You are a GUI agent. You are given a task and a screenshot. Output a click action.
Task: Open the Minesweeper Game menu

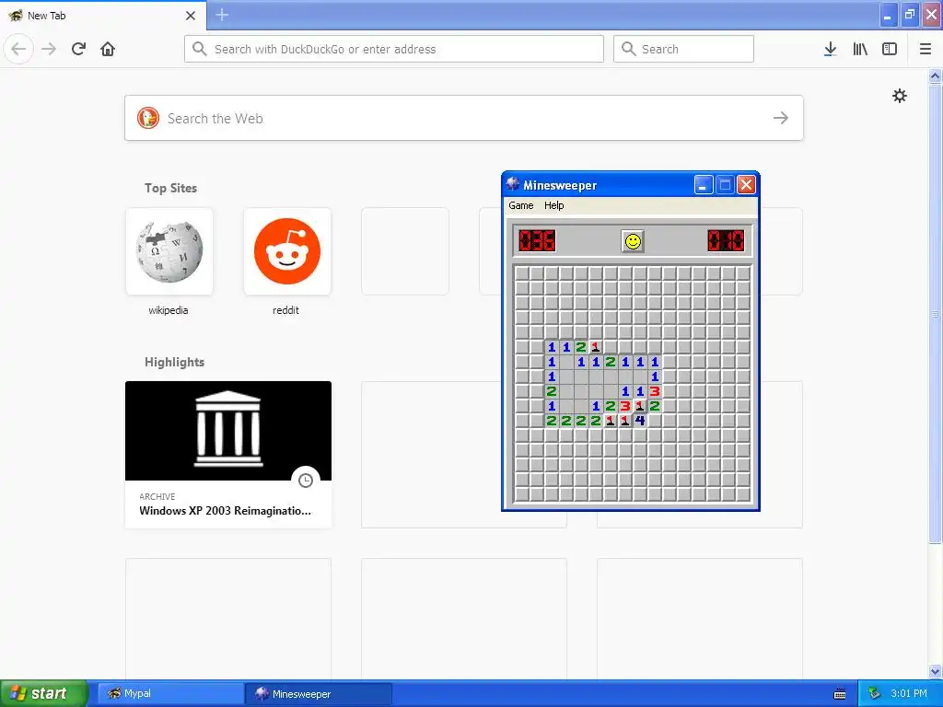coord(521,205)
